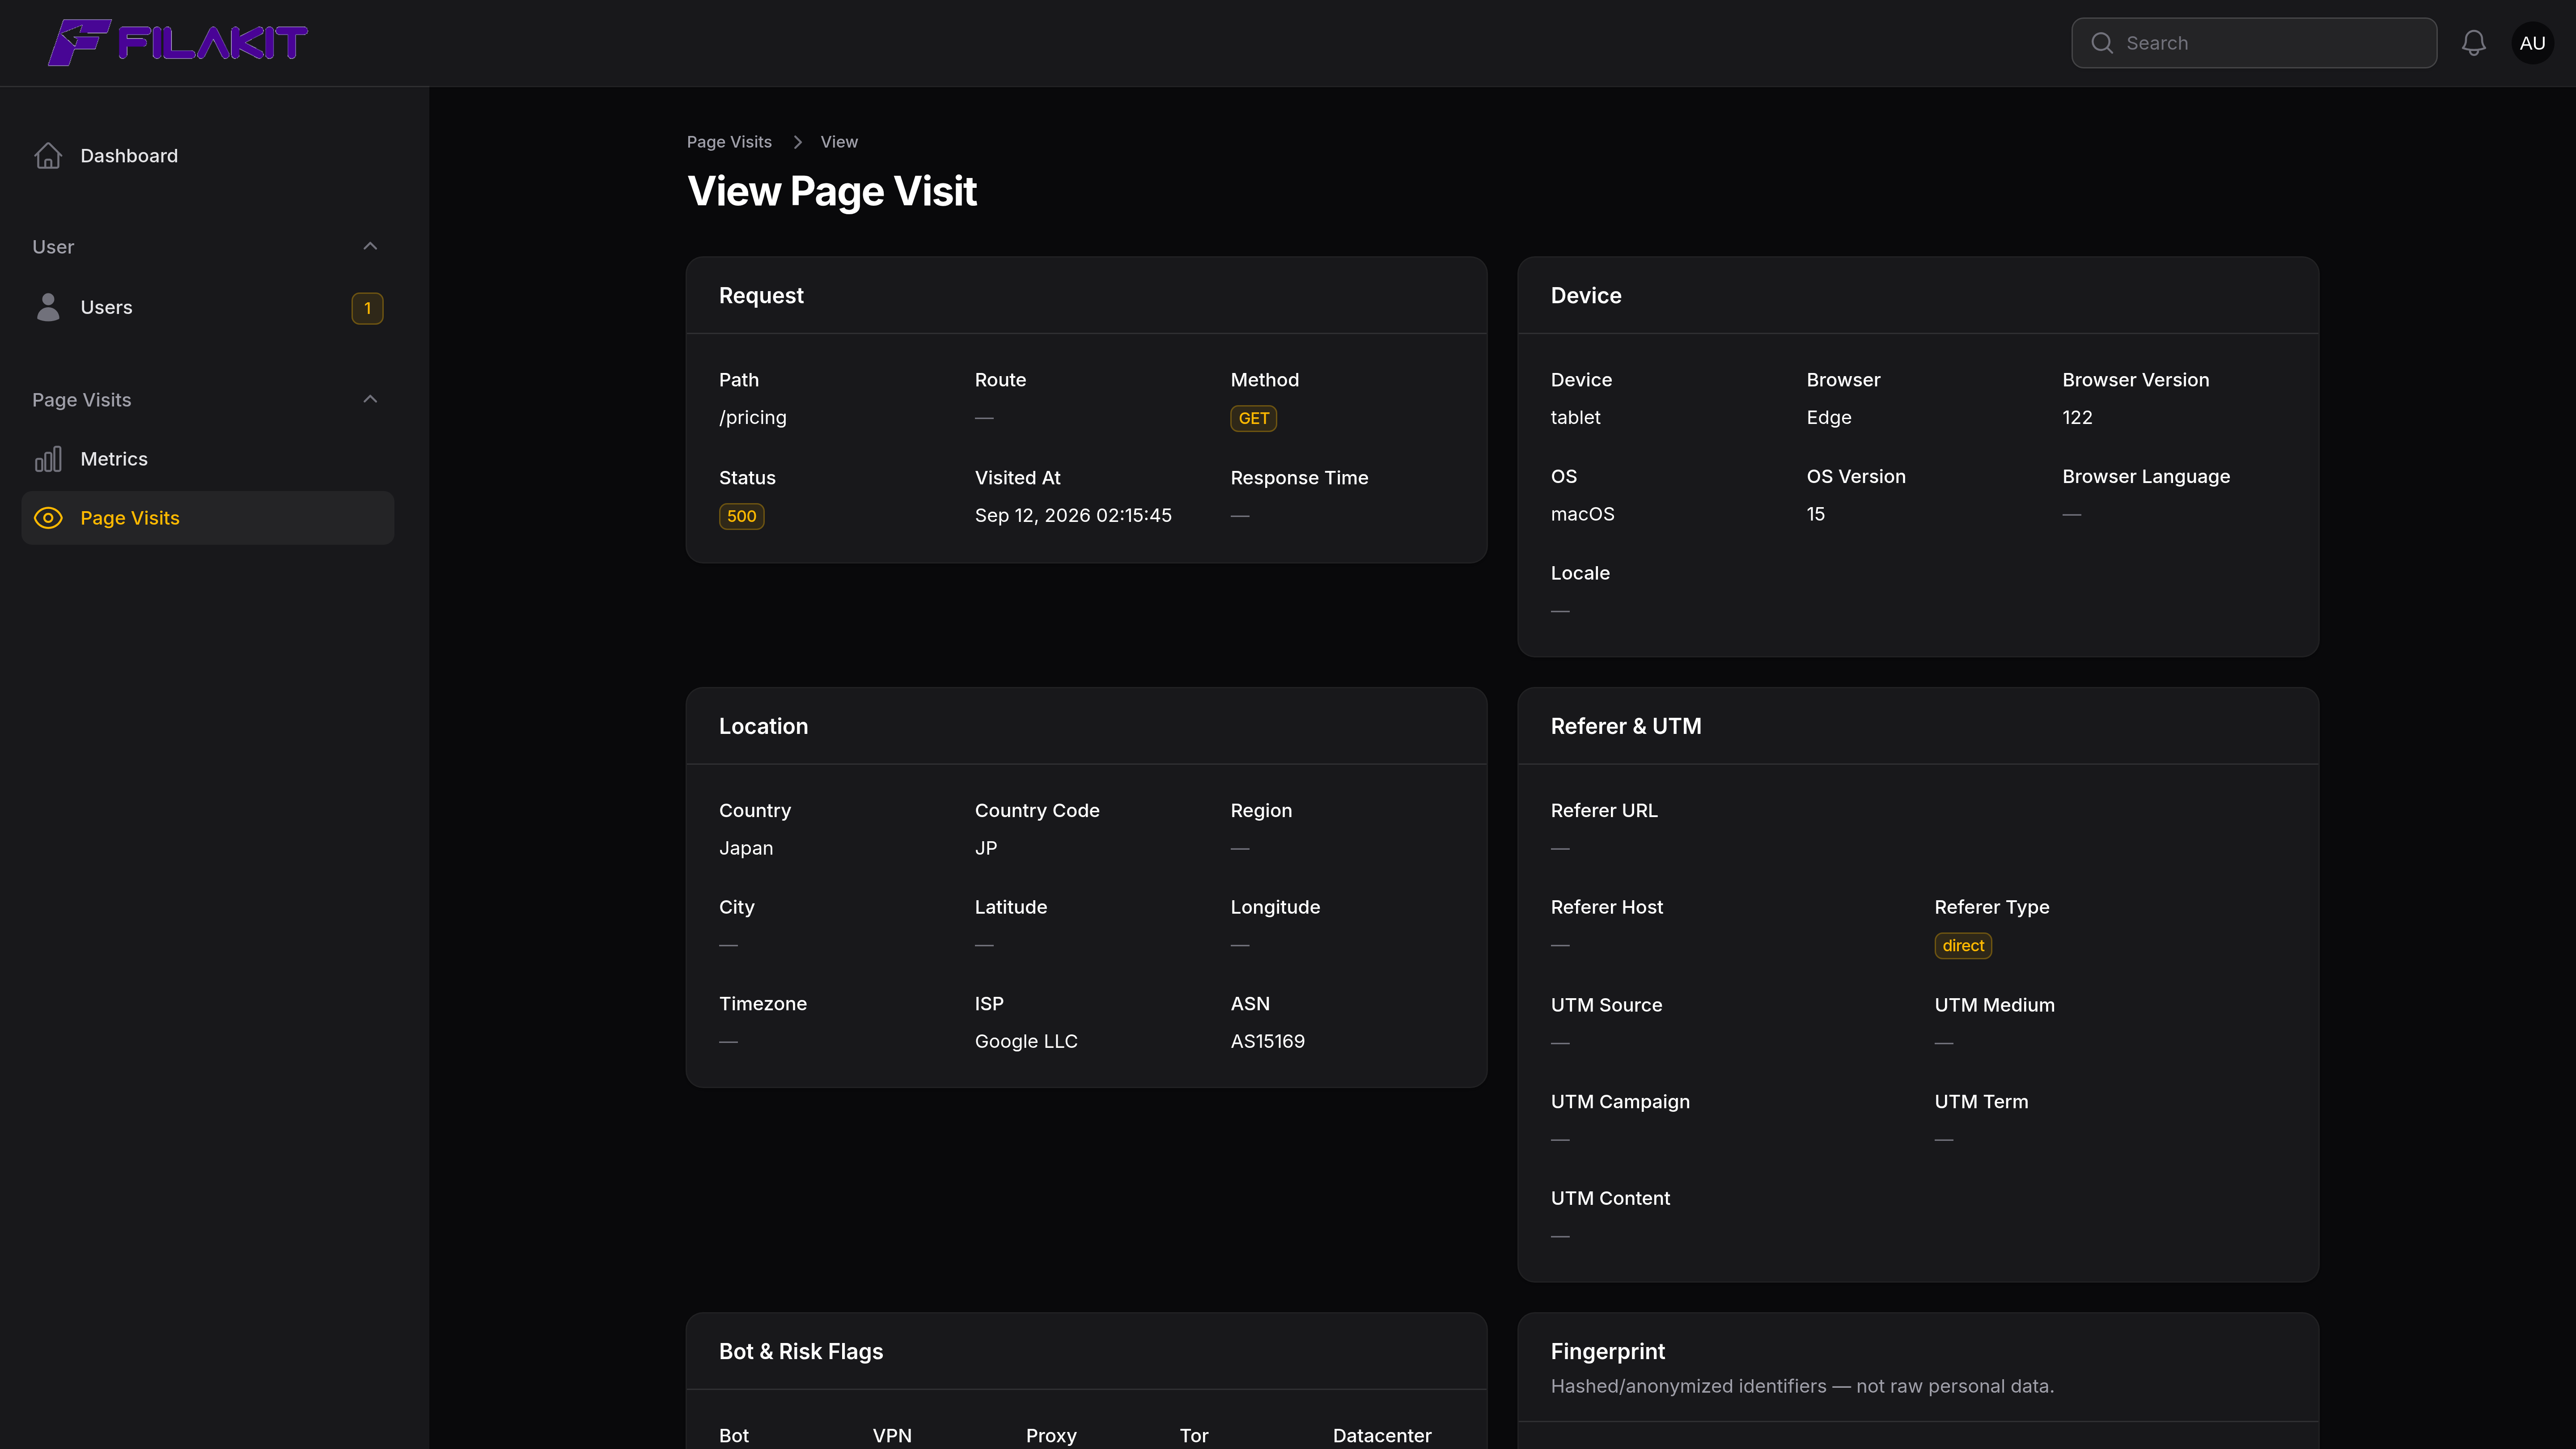Click the JP country code value
Image resolution: width=2576 pixels, height=1449 pixels.
tap(986, 848)
